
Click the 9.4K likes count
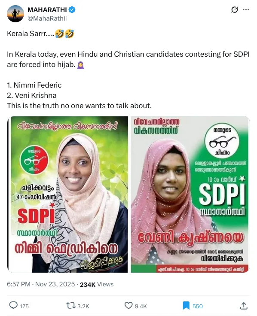[x=141, y=306]
